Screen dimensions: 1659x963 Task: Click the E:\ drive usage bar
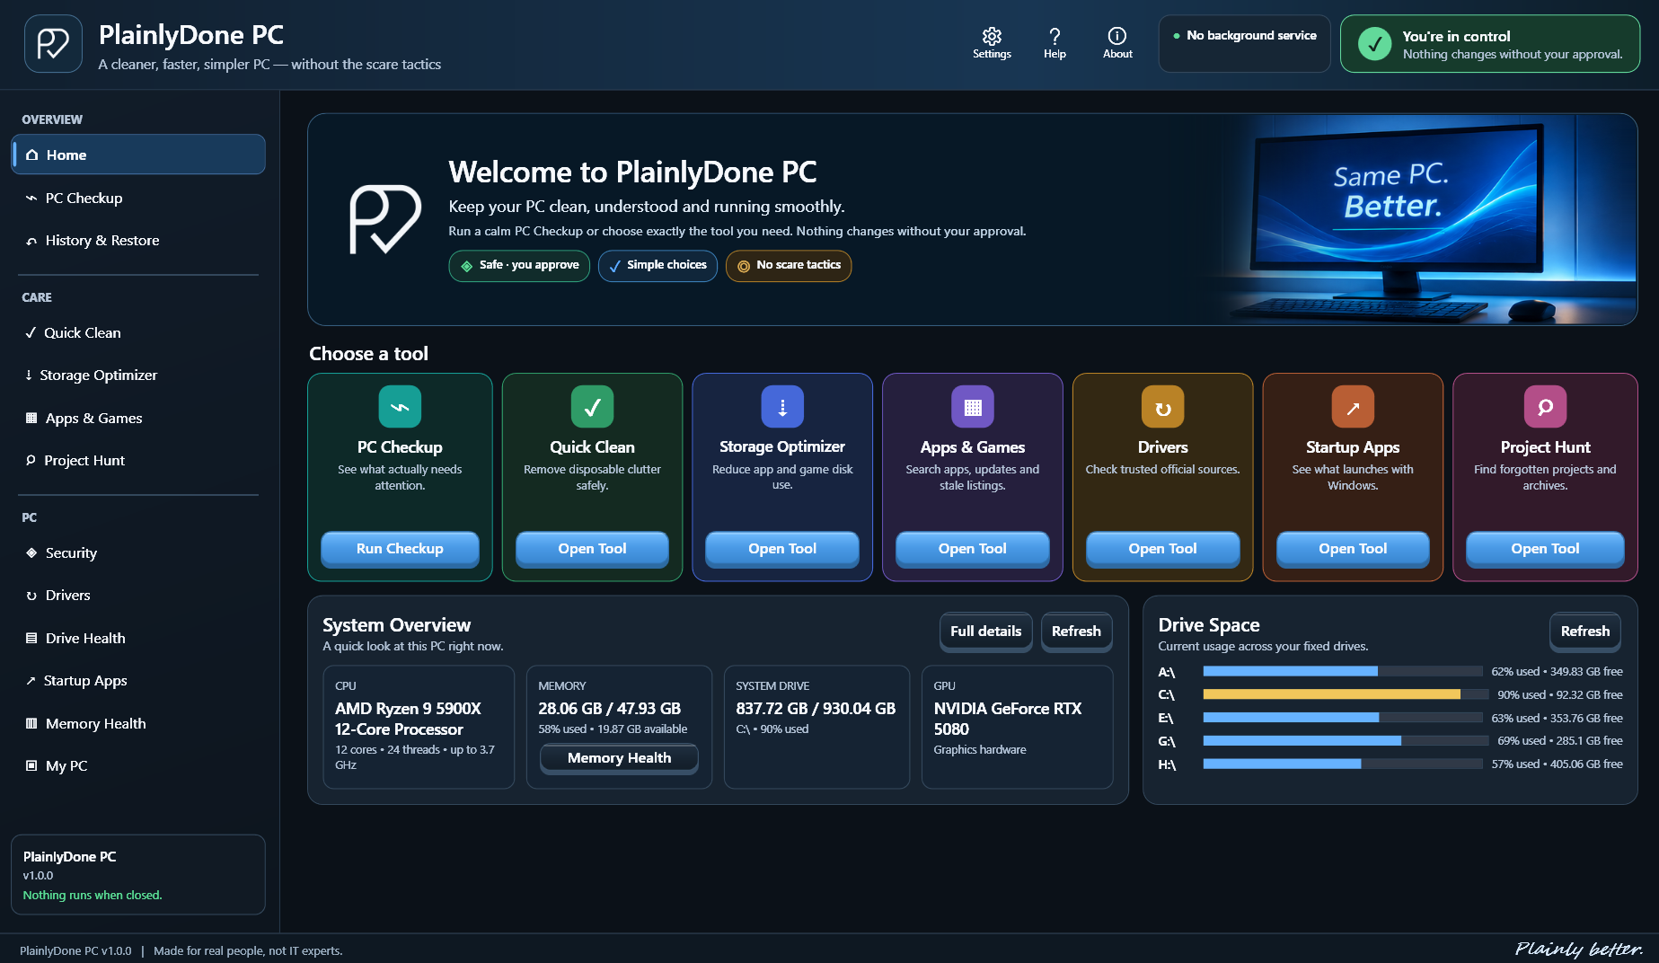tap(1343, 718)
